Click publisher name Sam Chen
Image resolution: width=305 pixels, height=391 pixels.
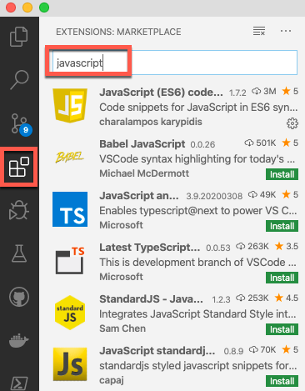tap(122, 328)
